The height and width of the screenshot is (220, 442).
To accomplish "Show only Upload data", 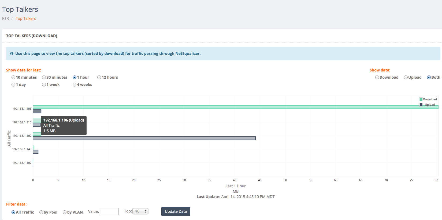I will [406, 77].
